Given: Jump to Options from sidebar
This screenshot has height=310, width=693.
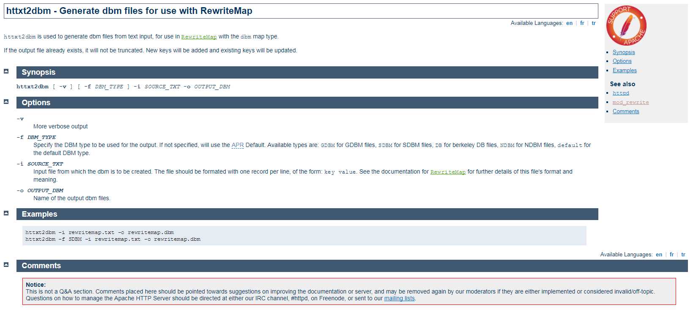Looking at the screenshot, I should [x=622, y=61].
